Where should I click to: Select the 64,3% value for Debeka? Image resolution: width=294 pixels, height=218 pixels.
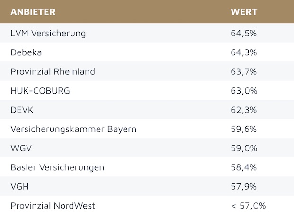[x=243, y=52]
